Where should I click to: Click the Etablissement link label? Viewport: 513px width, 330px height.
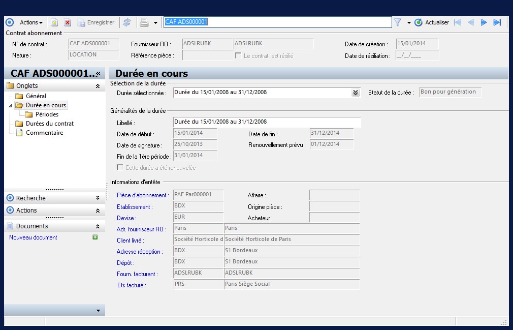(x=135, y=207)
